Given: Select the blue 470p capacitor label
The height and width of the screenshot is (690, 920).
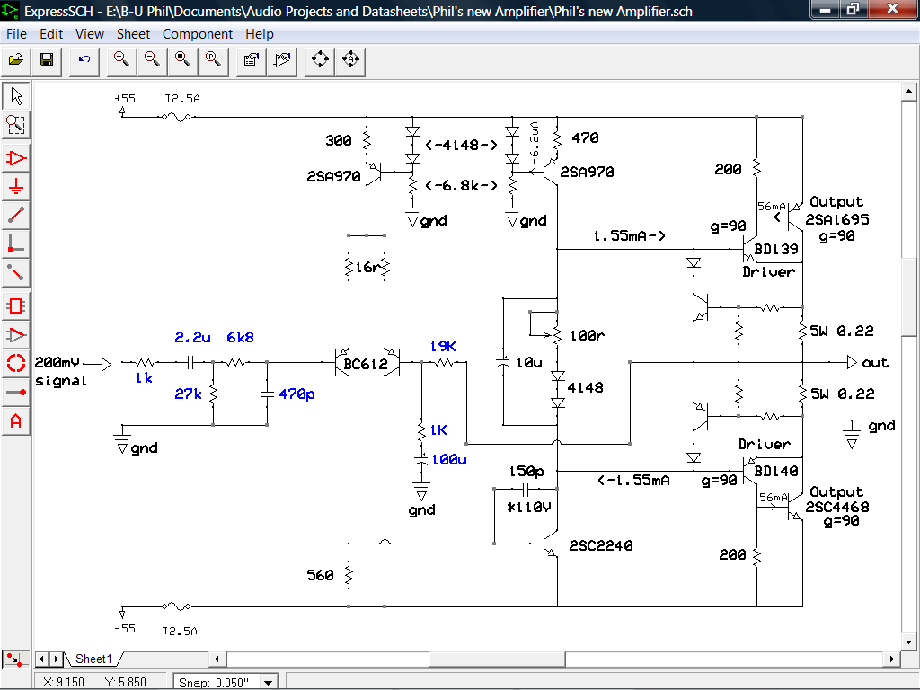Looking at the screenshot, I should pyautogui.click(x=296, y=394).
